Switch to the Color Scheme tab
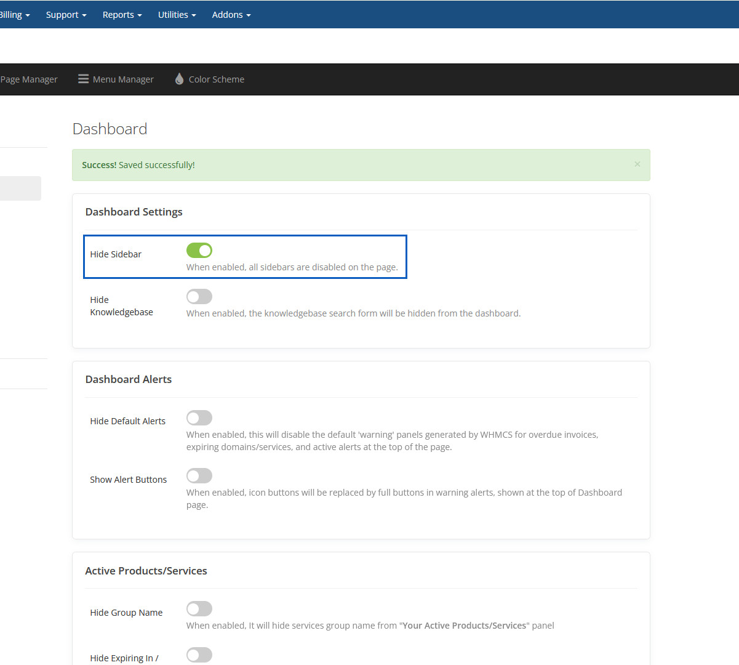 coord(216,79)
